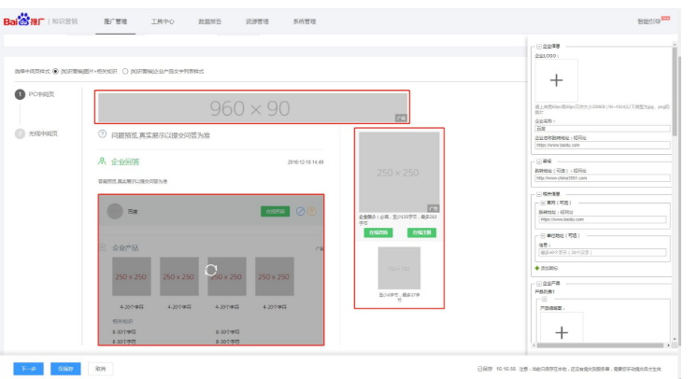Select the 知识营销企业产品文字列表样式 radio option

click(126, 71)
